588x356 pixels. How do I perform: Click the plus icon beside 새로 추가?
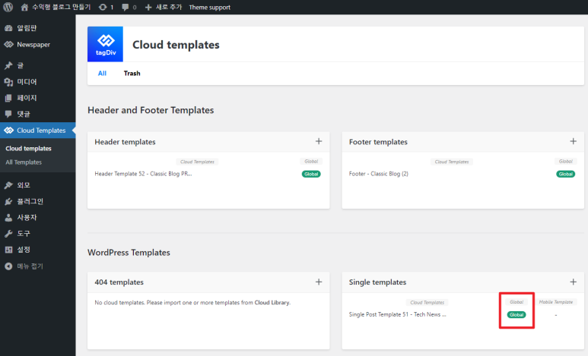[148, 7]
